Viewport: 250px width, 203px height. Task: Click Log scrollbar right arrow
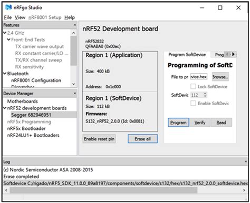coord(244,190)
